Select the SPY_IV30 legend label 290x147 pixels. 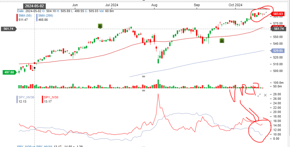(x=51, y=97)
